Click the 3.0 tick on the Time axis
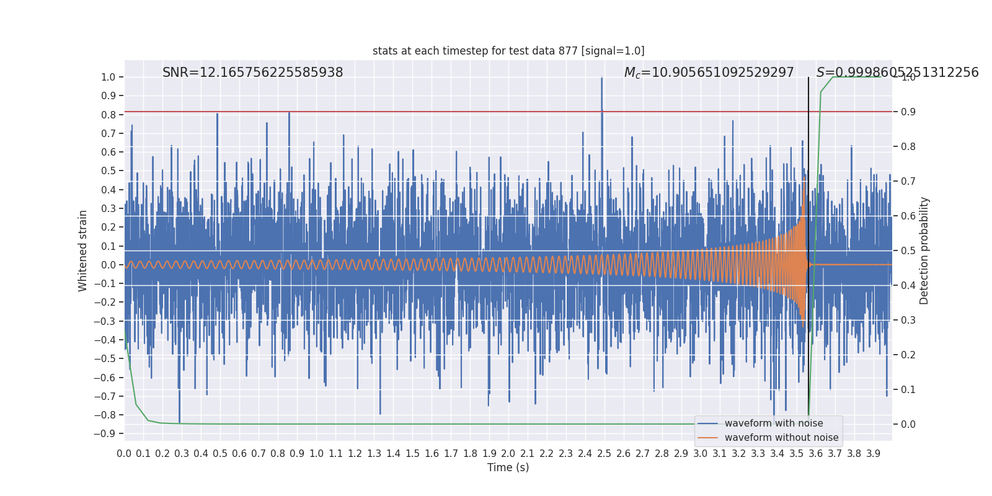Viewport: 992px width, 496px height. tap(701, 454)
